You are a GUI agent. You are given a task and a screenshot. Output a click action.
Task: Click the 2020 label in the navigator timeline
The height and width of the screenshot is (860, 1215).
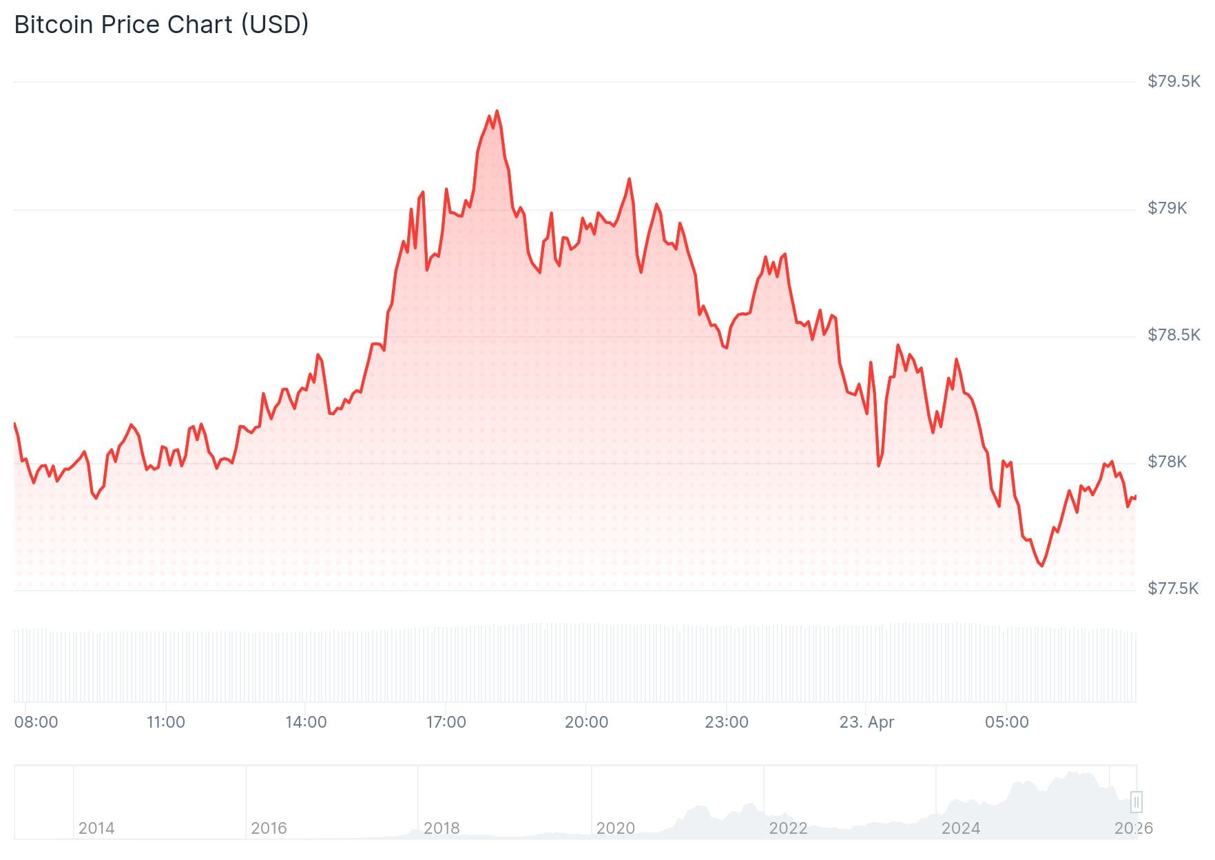pos(615,828)
